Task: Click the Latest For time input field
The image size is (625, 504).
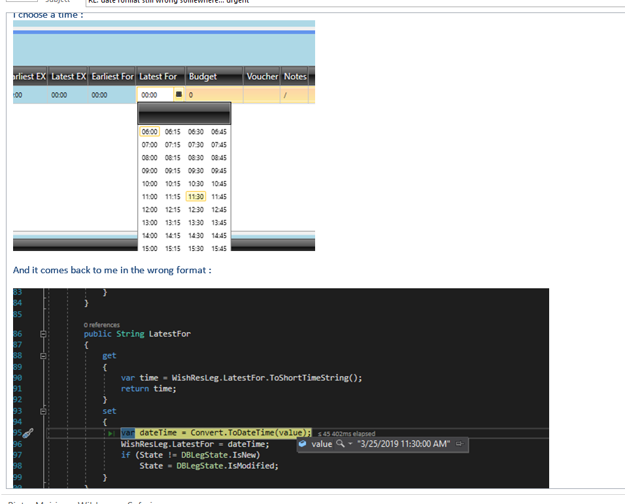Action: click(156, 95)
